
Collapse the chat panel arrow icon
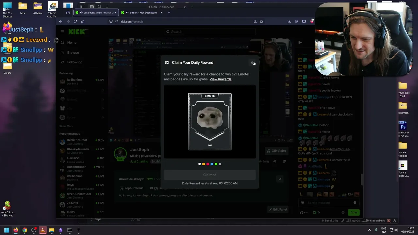pos(300,42)
